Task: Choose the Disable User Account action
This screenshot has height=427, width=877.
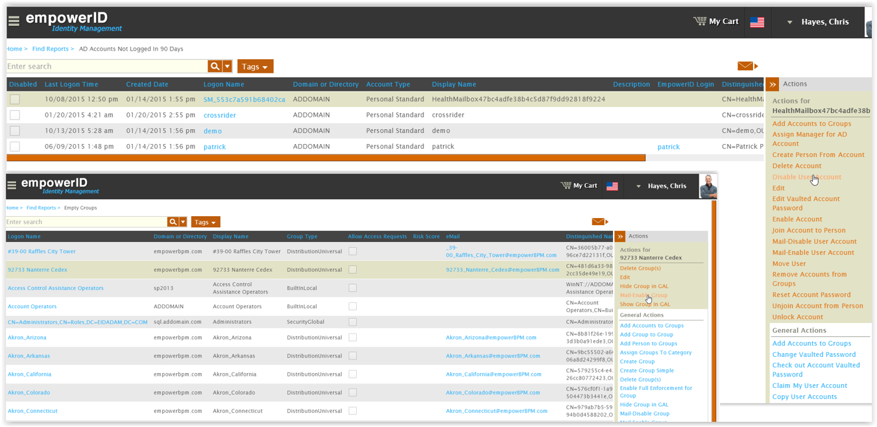Action: pos(807,177)
